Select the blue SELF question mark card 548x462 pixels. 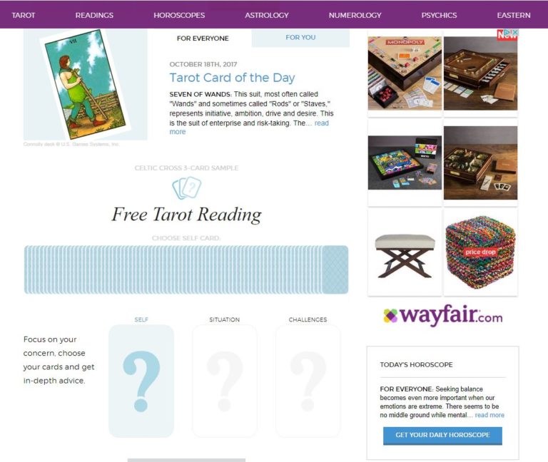click(141, 381)
